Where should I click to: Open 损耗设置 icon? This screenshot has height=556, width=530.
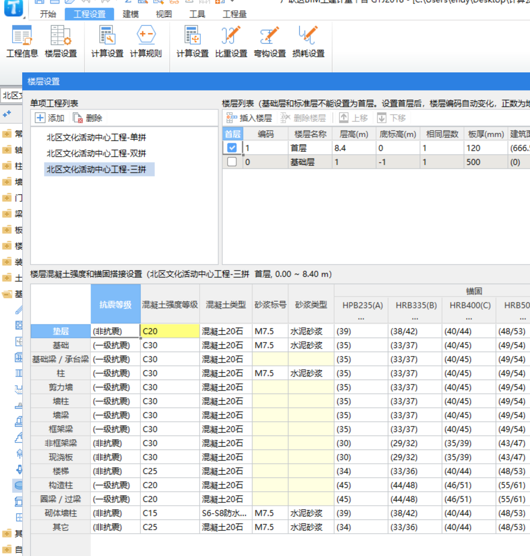308,42
